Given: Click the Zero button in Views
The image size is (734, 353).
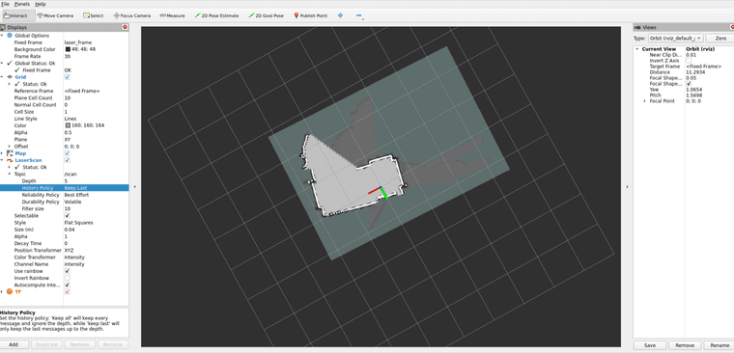Looking at the screenshot, I should [x=720, y=39].
